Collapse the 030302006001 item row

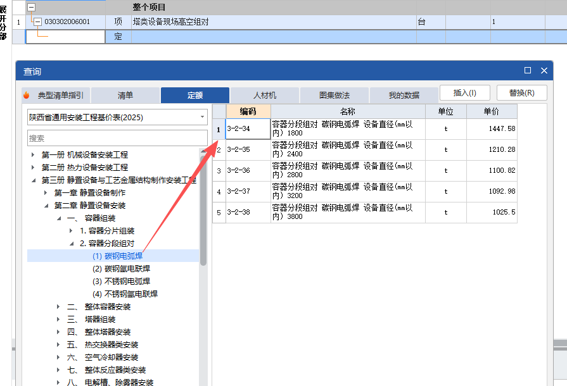pos(37,22)
